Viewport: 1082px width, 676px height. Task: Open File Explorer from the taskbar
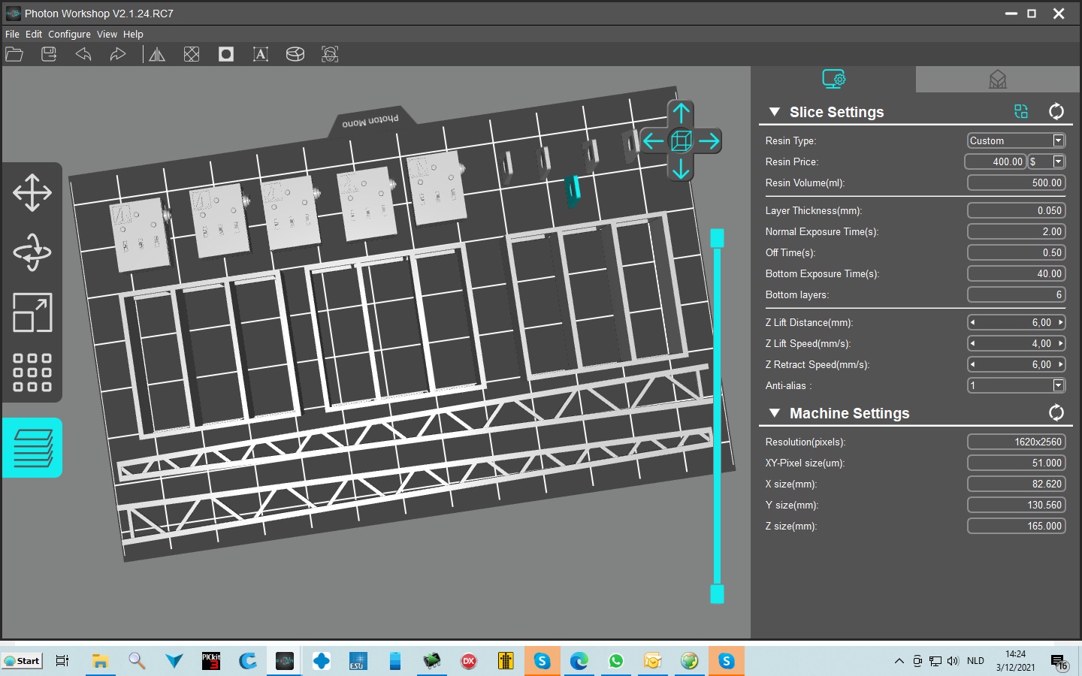pyautogui.click(x=100, y=661)
